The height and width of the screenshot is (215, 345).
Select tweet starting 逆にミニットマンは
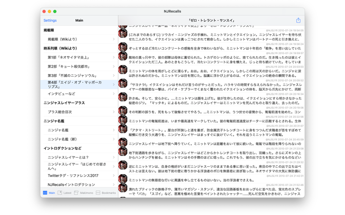click(211, 167)
